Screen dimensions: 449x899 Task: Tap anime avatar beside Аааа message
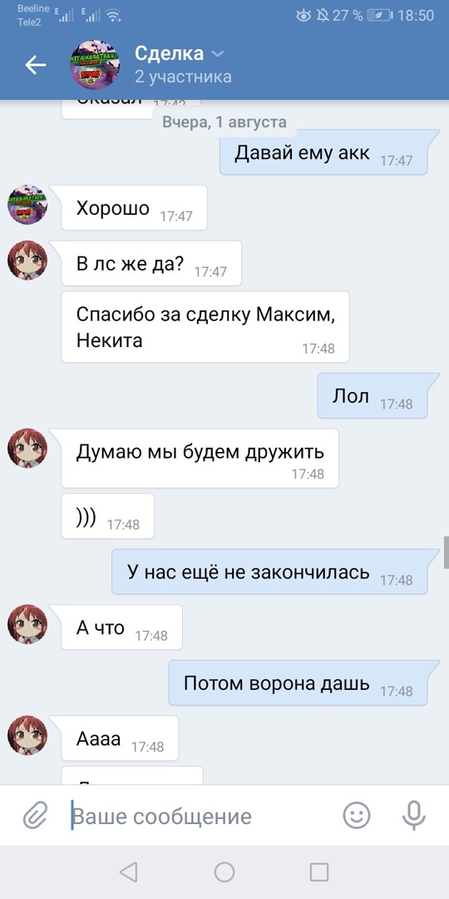tap(27, 735)
